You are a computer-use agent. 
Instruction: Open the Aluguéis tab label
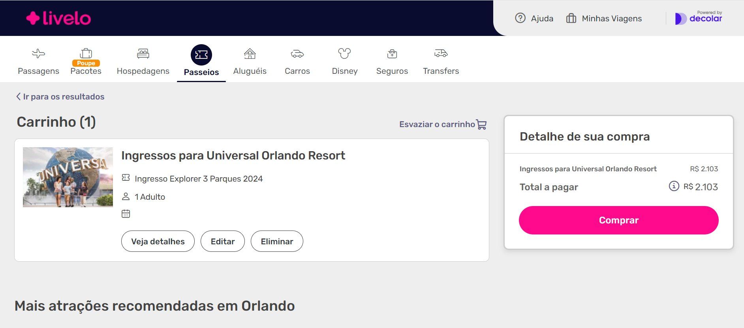click(x=250, y=71)
